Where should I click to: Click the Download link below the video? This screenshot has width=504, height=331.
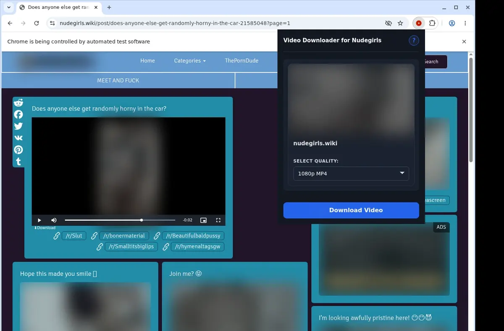pyautogui.click(x=45, y=228)
